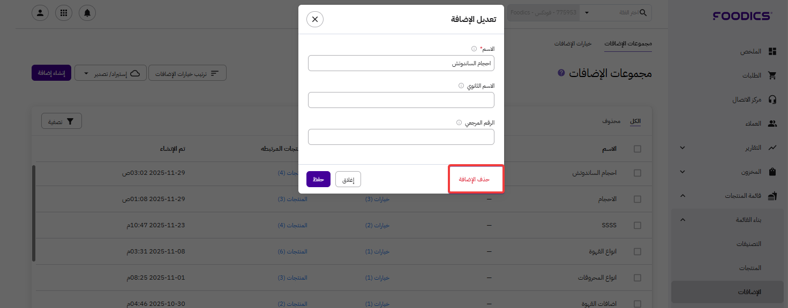Close the edit modifier dialog with X
Viewport: 788px width, 308px height.
pyautogui.click(x=315, y=19)
